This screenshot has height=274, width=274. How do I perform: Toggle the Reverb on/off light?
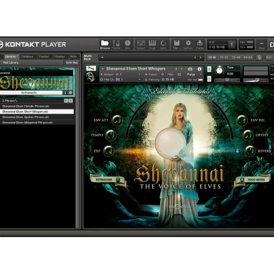tap(237, 151)
